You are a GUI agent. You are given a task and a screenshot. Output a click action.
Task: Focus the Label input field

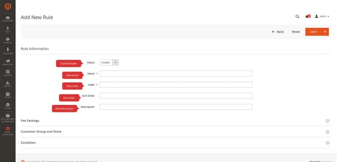pyautogui.click(x=176, y=85)
